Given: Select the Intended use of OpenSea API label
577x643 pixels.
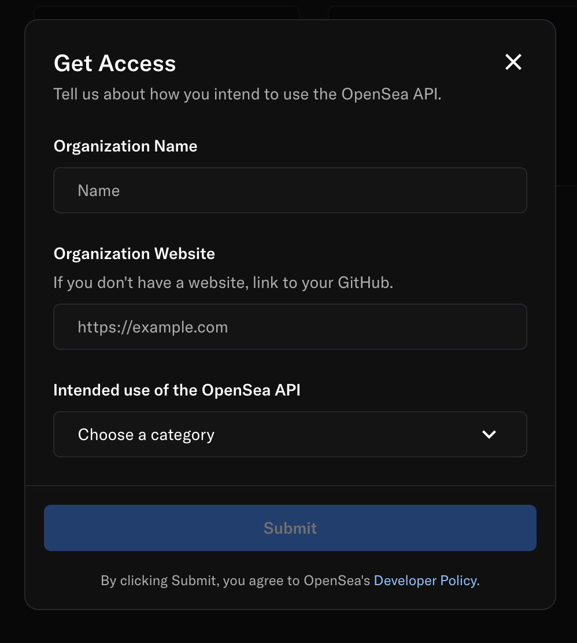Looking at the screenshot, I should click(177, 390).
